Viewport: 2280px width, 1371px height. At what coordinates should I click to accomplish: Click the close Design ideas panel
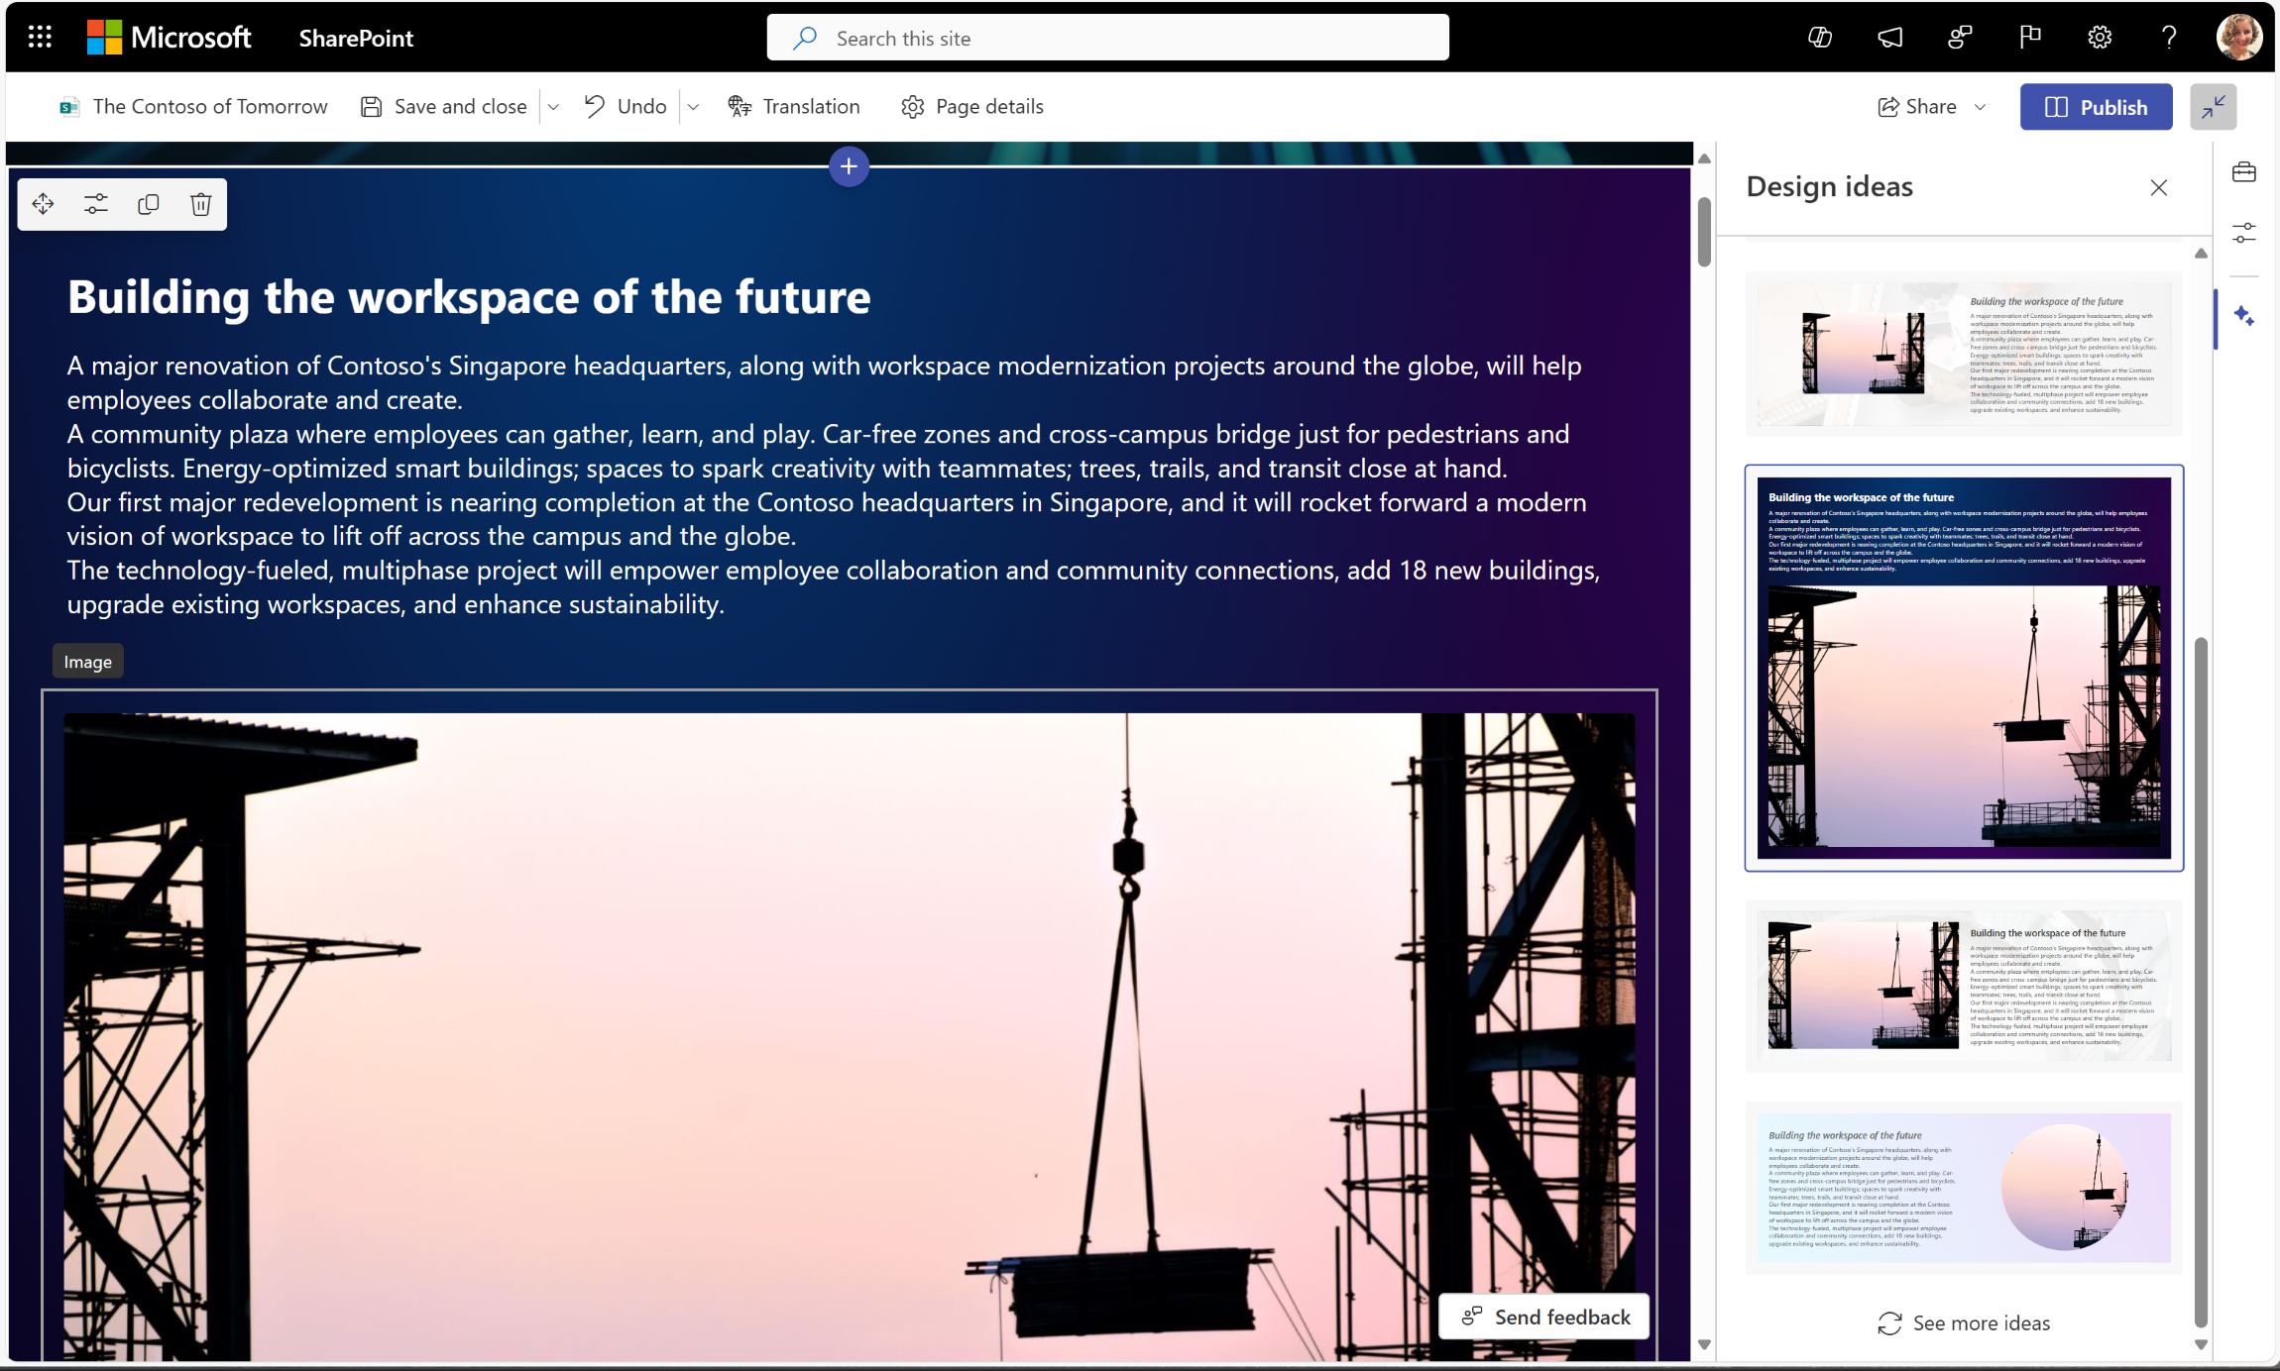(x=2159, y=187)
